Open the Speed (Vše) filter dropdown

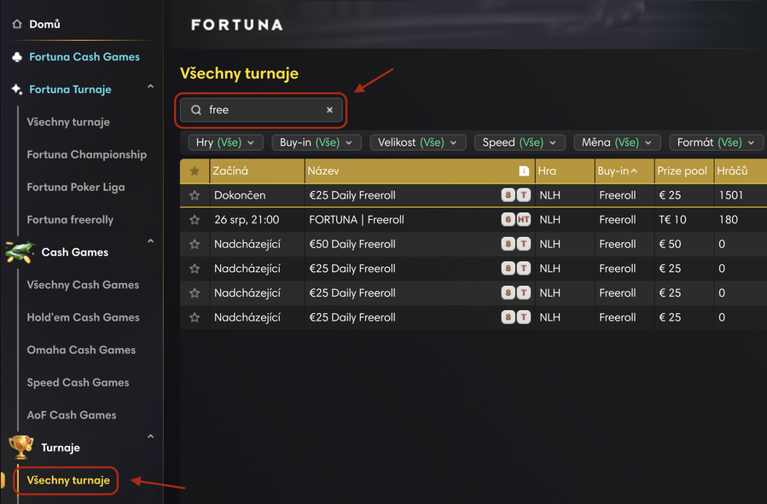tap(520, 142)
